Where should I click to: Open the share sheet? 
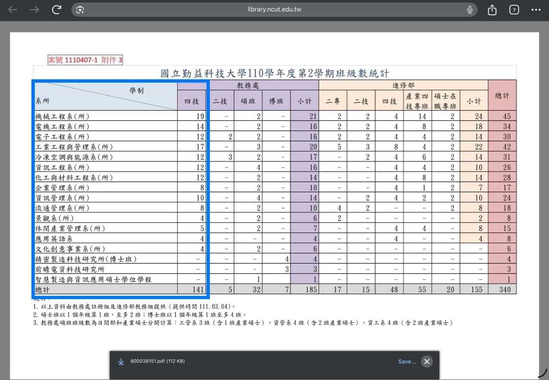point(492,9)
